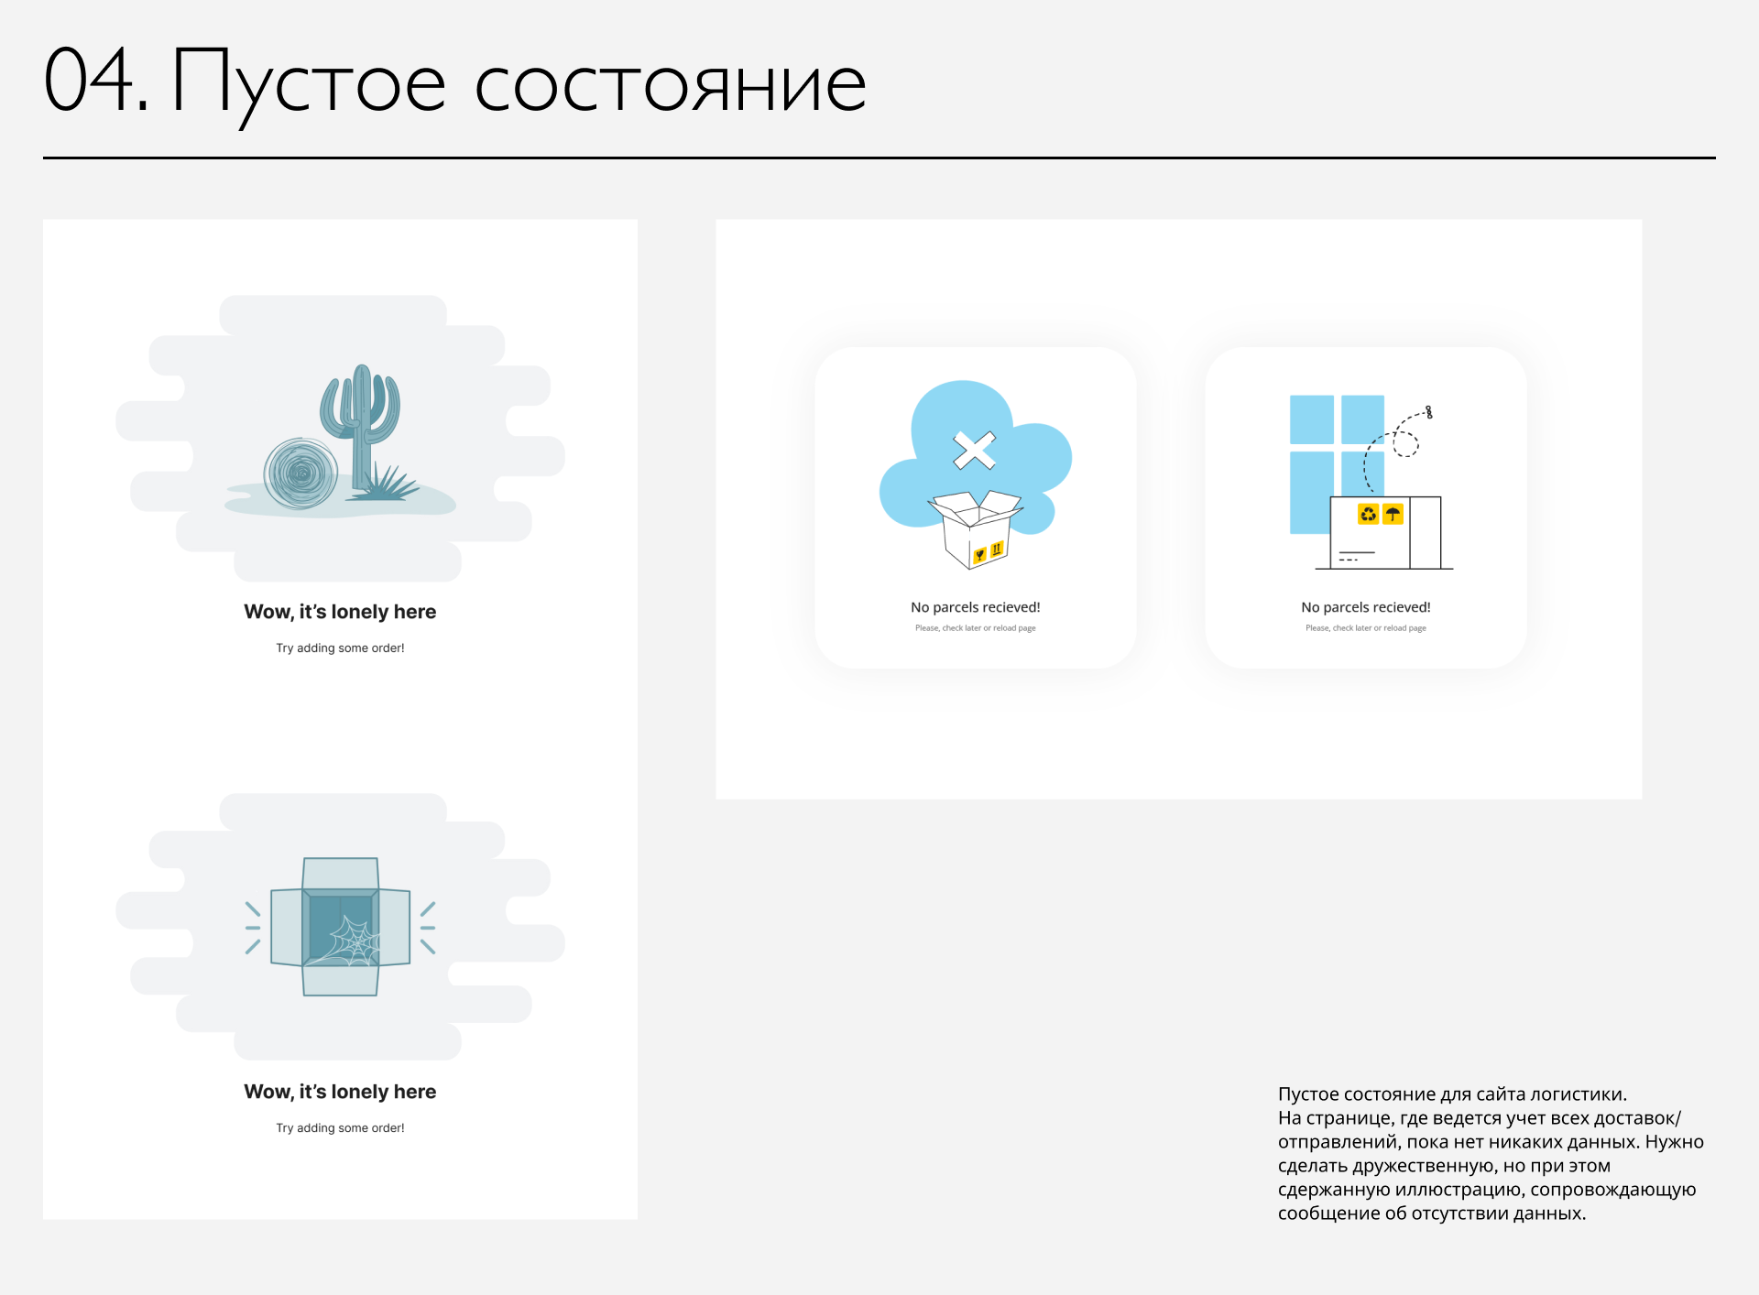The height and width of the screenshot is (1295, 1759).
Task: Click the yellow umbrella label on parcel
Action: (1393, 514)
